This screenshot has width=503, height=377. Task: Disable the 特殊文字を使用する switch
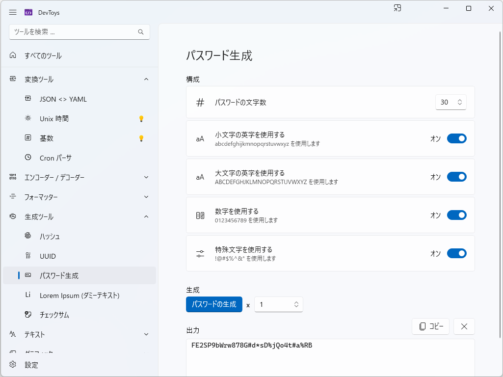(456, 253)
